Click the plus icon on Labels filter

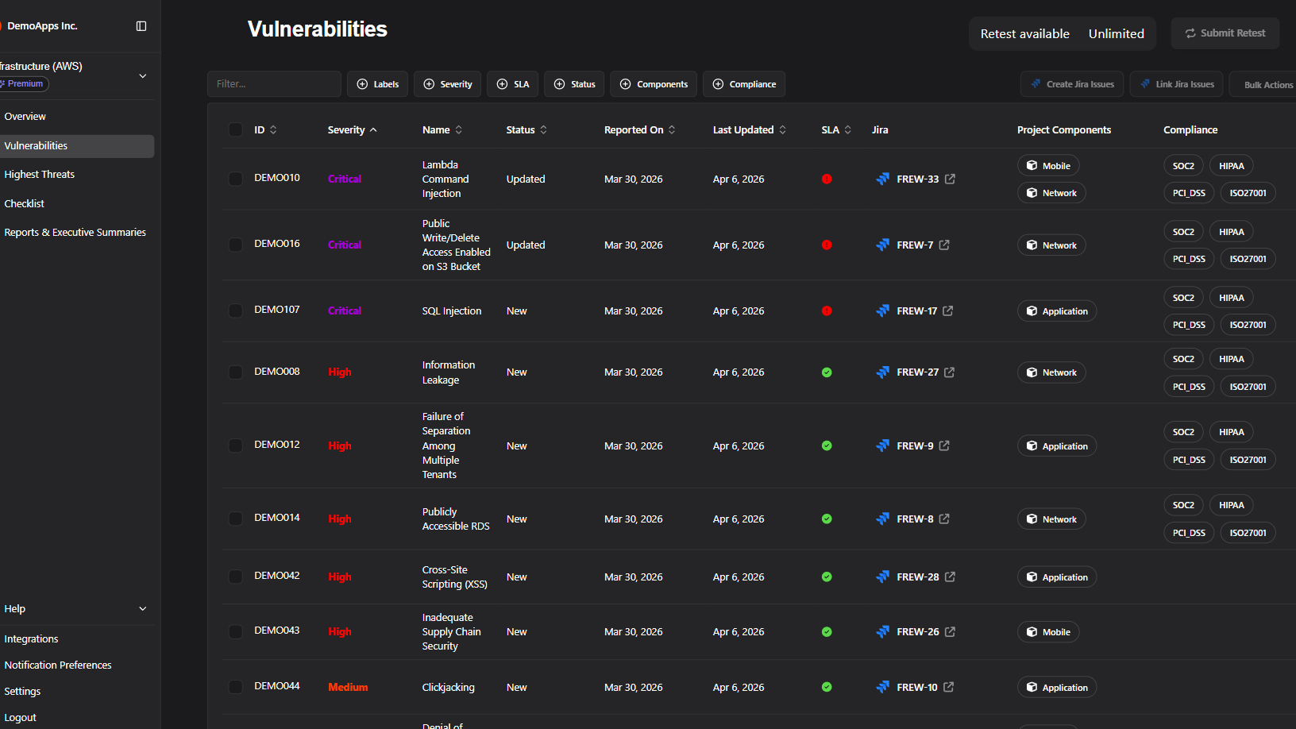pos(363,84)
